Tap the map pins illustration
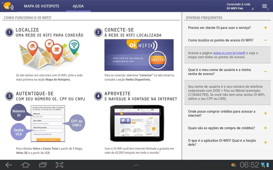The image size is (273, 170). (49, 55)
